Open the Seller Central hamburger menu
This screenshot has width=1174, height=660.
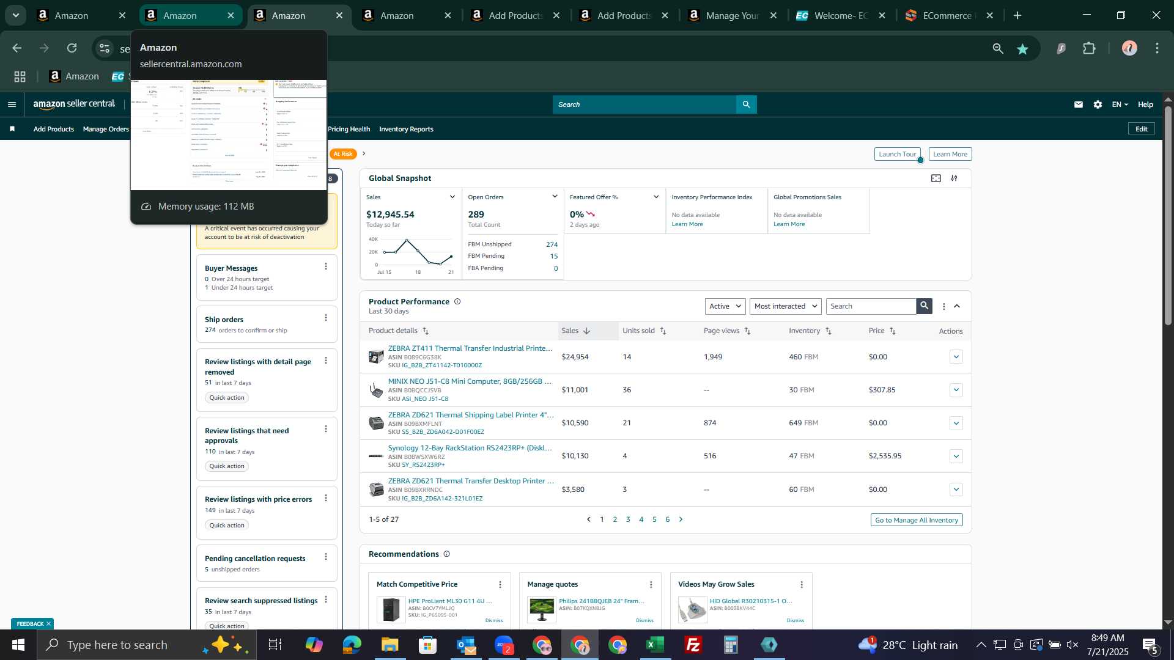(x=12, y=105)
